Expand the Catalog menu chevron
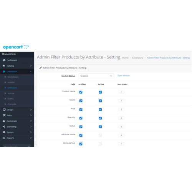This screenshot has height=192, width=192. [31, 66]
